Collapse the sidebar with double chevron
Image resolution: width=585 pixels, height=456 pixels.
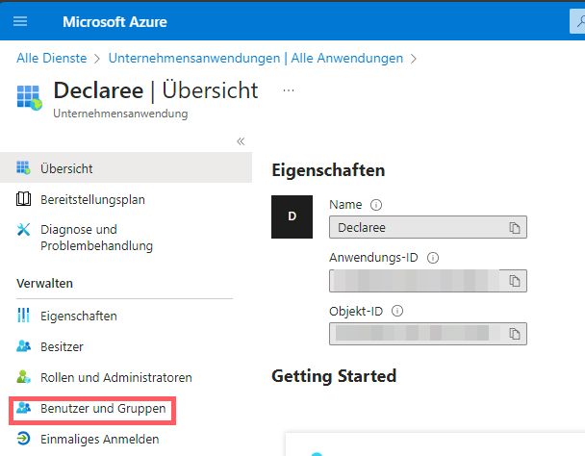pyautogui.click(x=241, y=141)
